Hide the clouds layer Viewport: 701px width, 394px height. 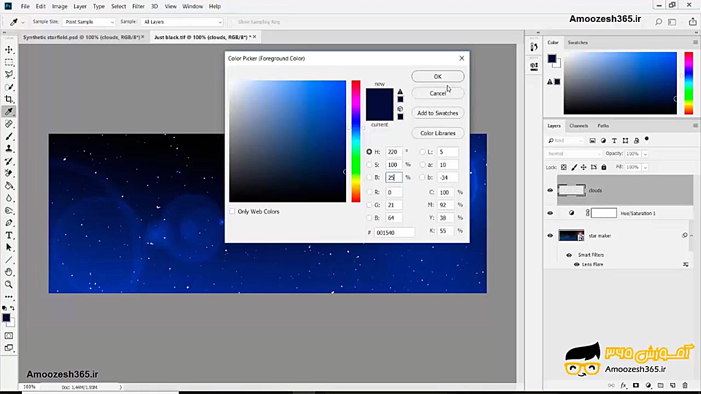coord(550,190)
